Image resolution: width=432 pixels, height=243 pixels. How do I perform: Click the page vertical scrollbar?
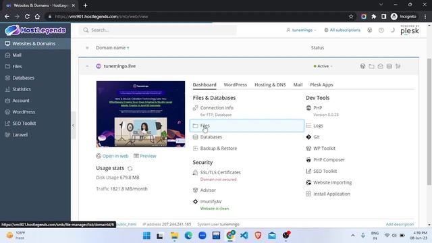tap(429, 122)
